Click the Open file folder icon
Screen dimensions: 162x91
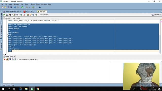pyautogui.click(x=5, y=7)
